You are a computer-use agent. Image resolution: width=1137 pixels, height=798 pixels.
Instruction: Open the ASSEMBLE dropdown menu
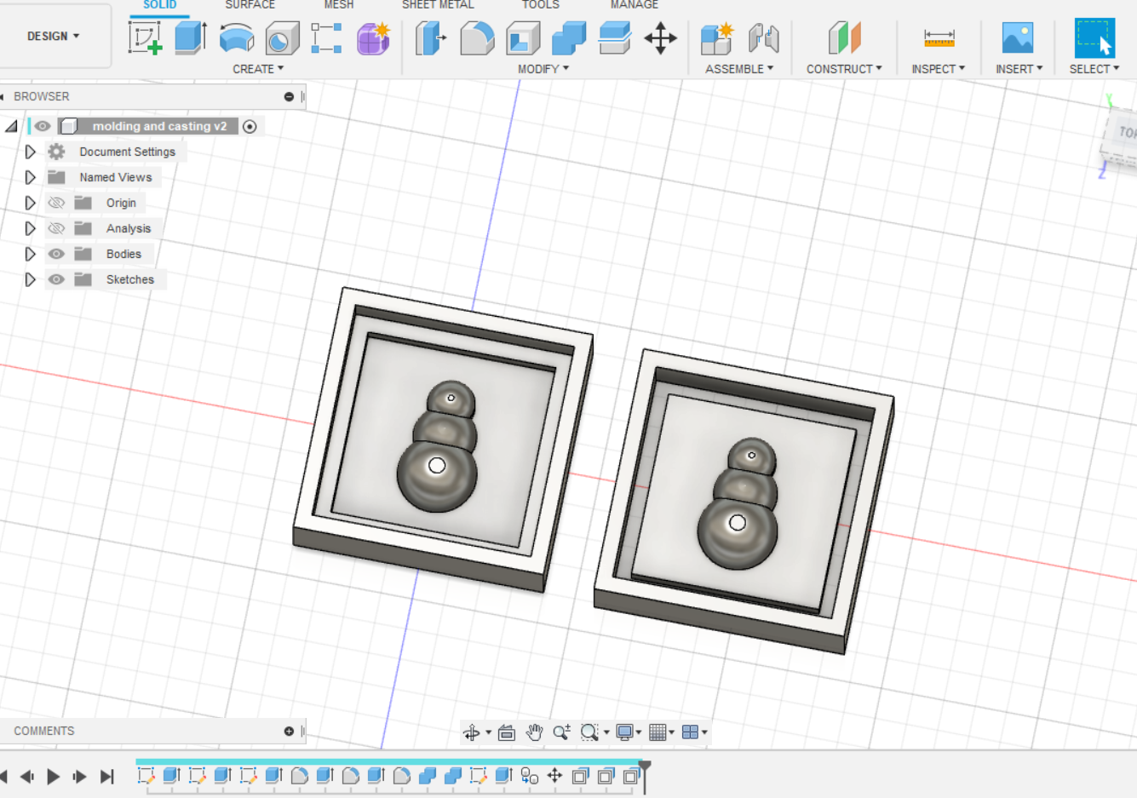point(739,69)
